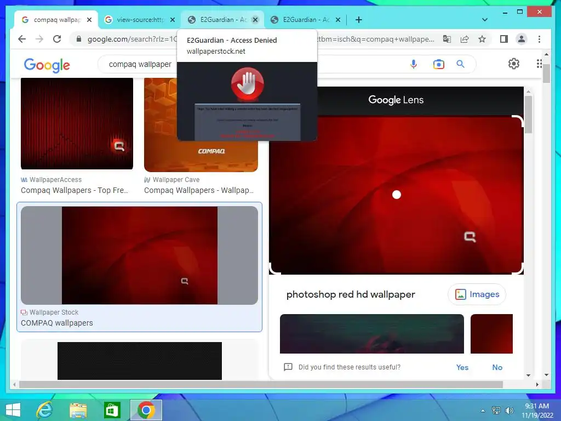Open network icon in system tray

tap(496, 410)
